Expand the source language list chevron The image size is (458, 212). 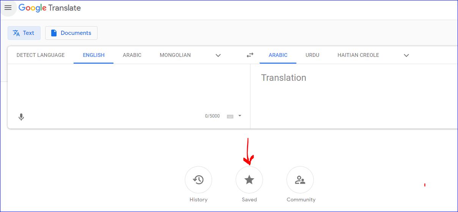[x=218, y=55]
